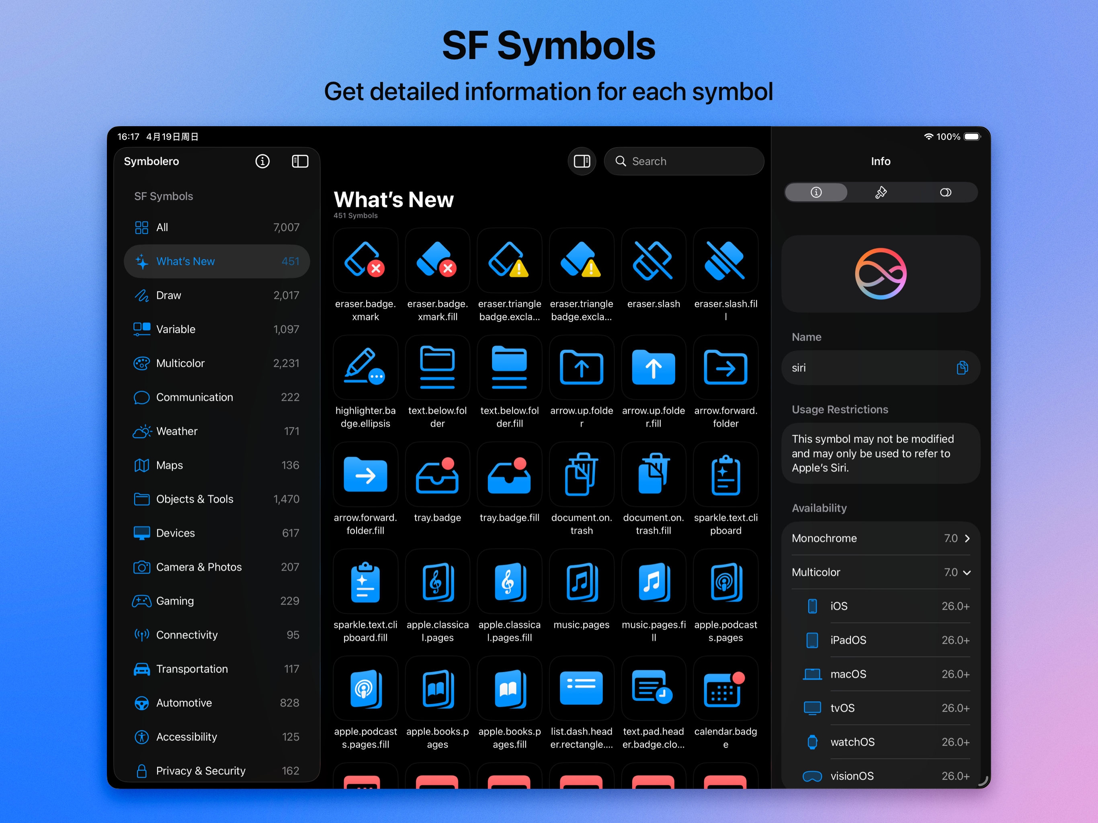Screen dimensions: 1098x823
Task: Select the text.below.folder symbol
Action: (437, 367)
